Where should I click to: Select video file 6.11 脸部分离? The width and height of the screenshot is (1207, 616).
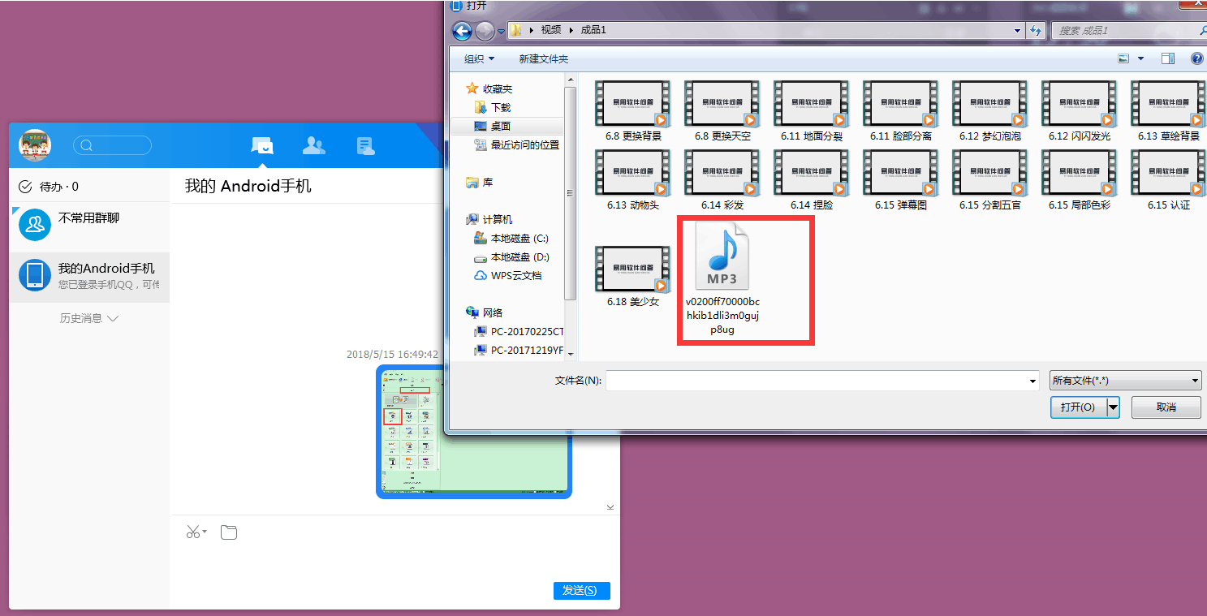901,111
